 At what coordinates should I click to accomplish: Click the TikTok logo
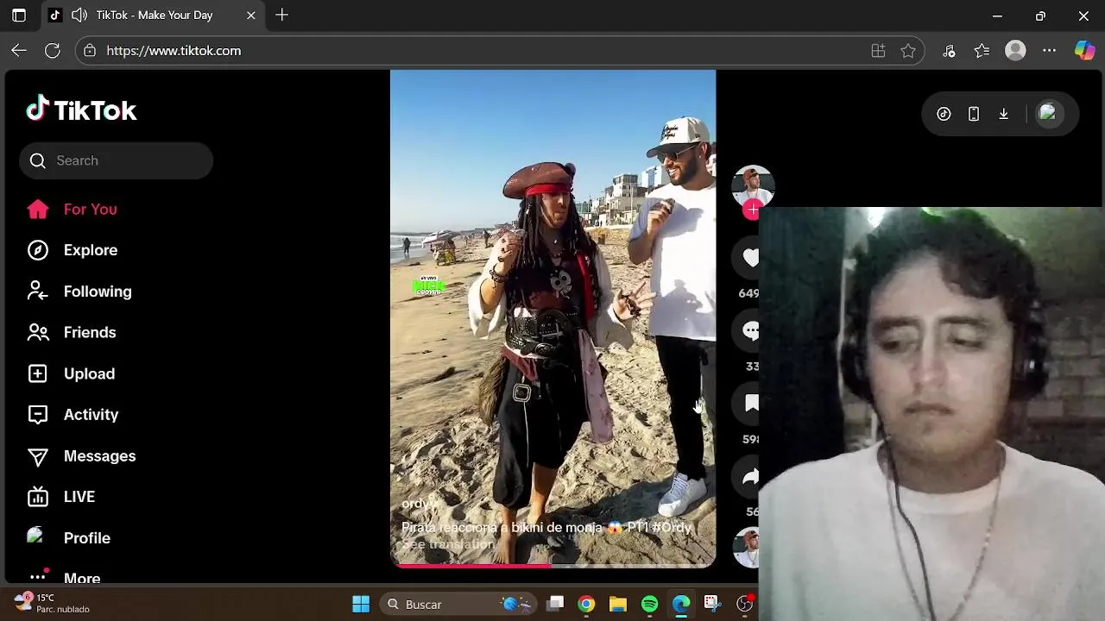coord(81,110)
